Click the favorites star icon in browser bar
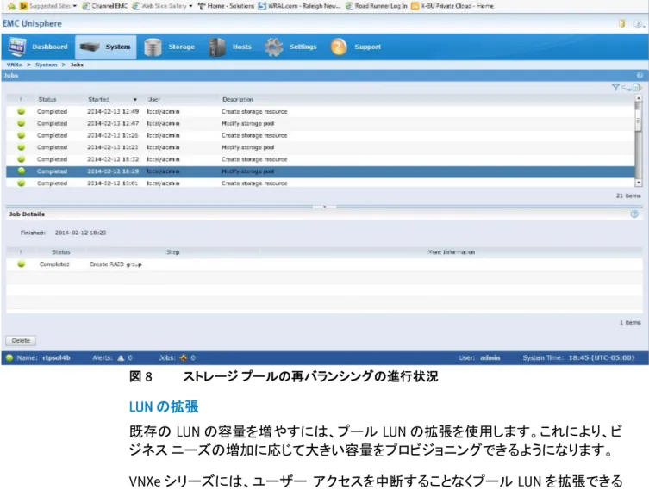Viewport: 649px width, 490px height. click(x=11, y=6)
